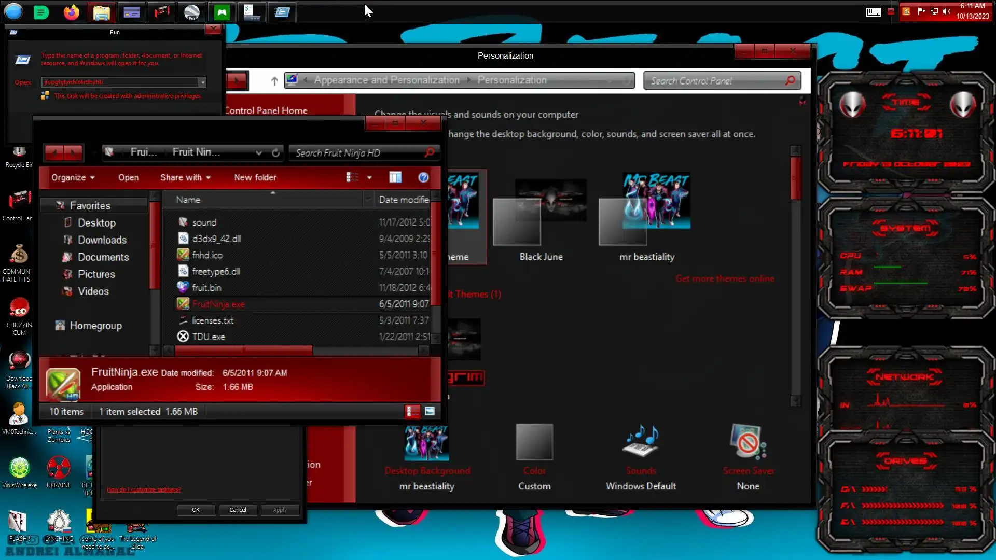Select the Black June theme thumbnail
The image size is (996, 560).
coord(540,213)
